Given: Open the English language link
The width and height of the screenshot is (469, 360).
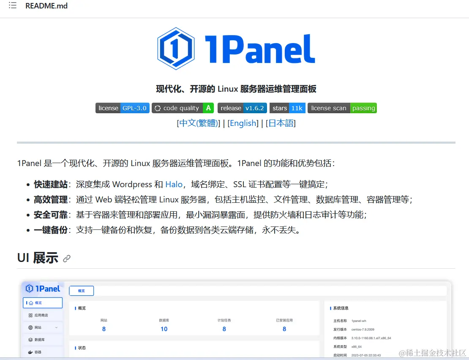Looking at the screenshot, I should [243, 123].
